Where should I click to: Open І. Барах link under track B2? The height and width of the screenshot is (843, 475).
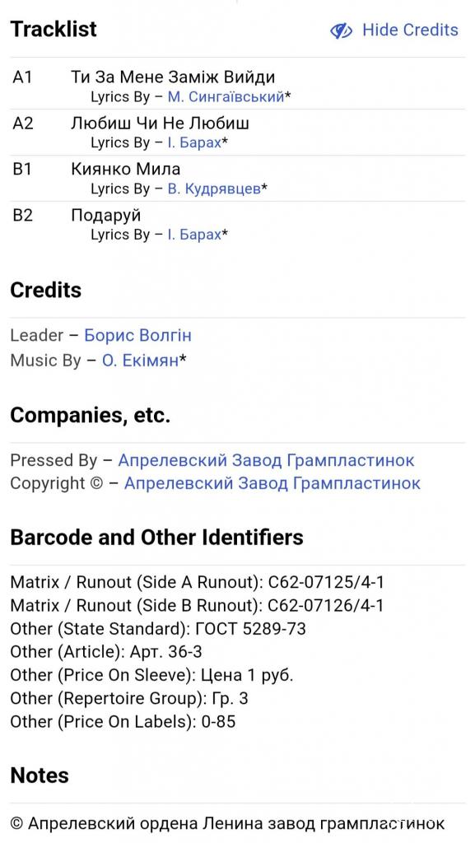[194, 235]
